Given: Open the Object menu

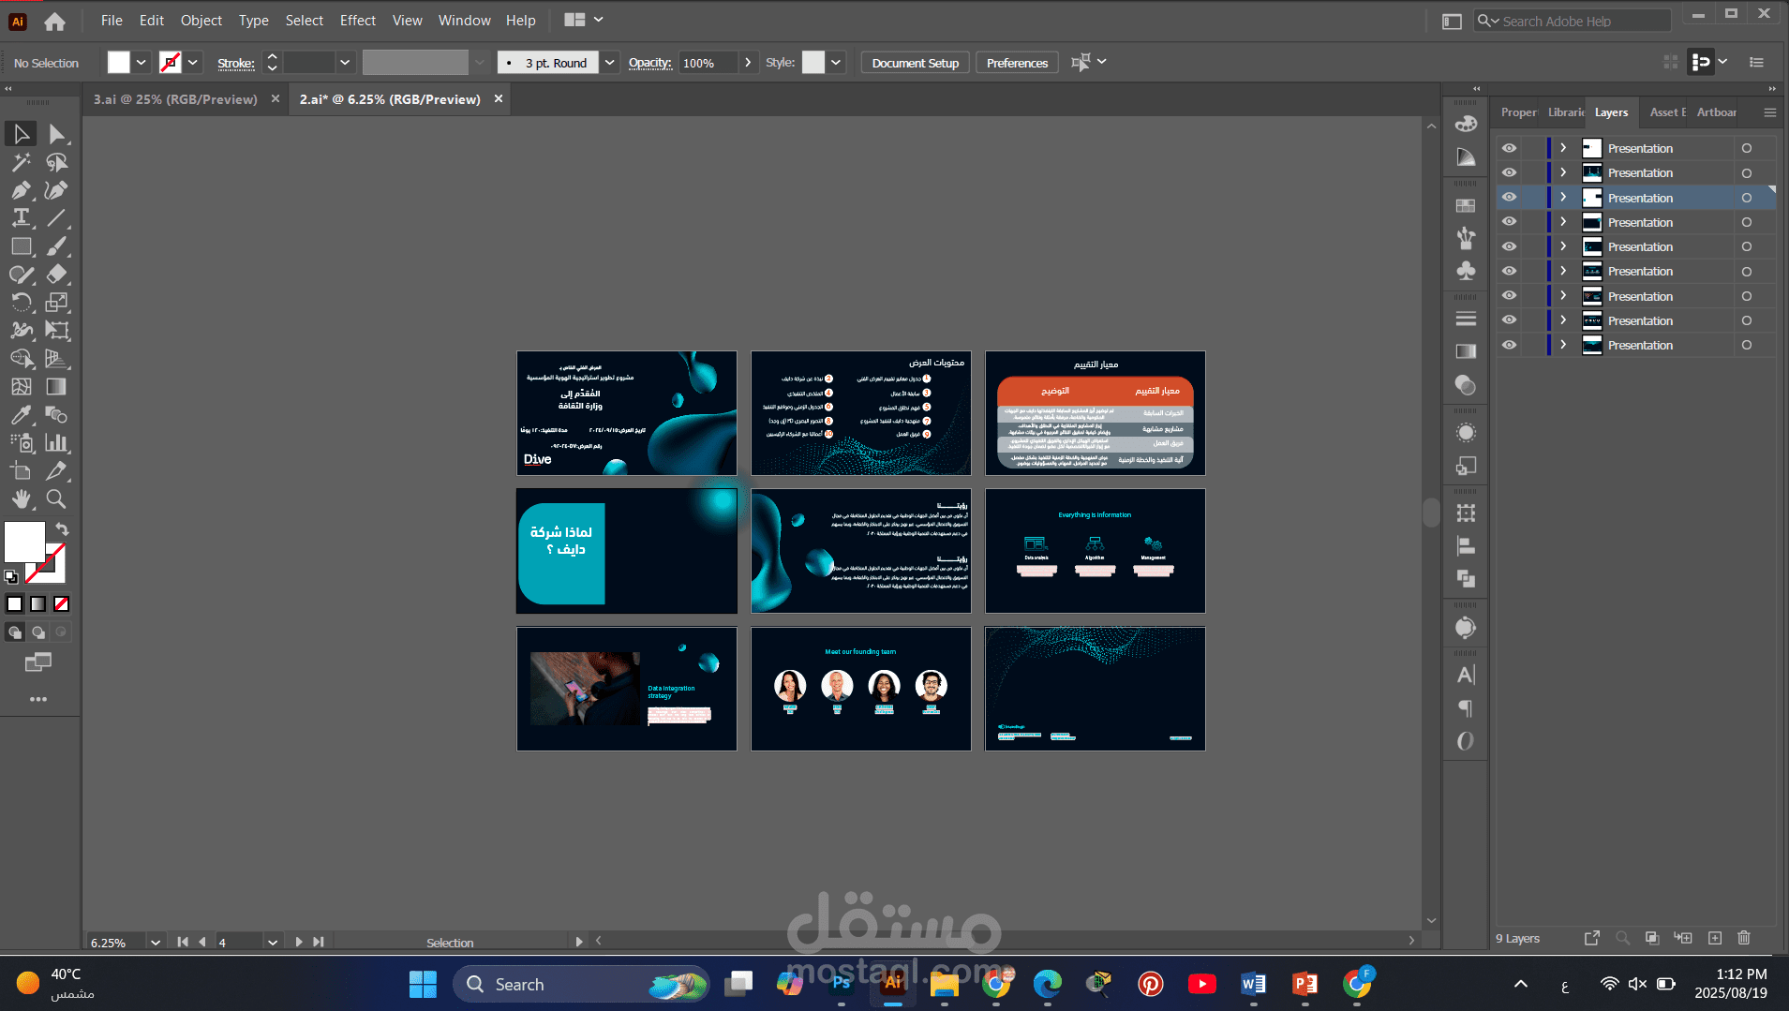Looking at the screenshot, I should (x=201, y=21).
